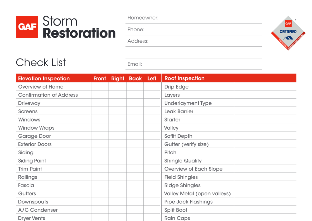Select the Soffit Depth row label

pyautogui.click(x=178, y=136)
